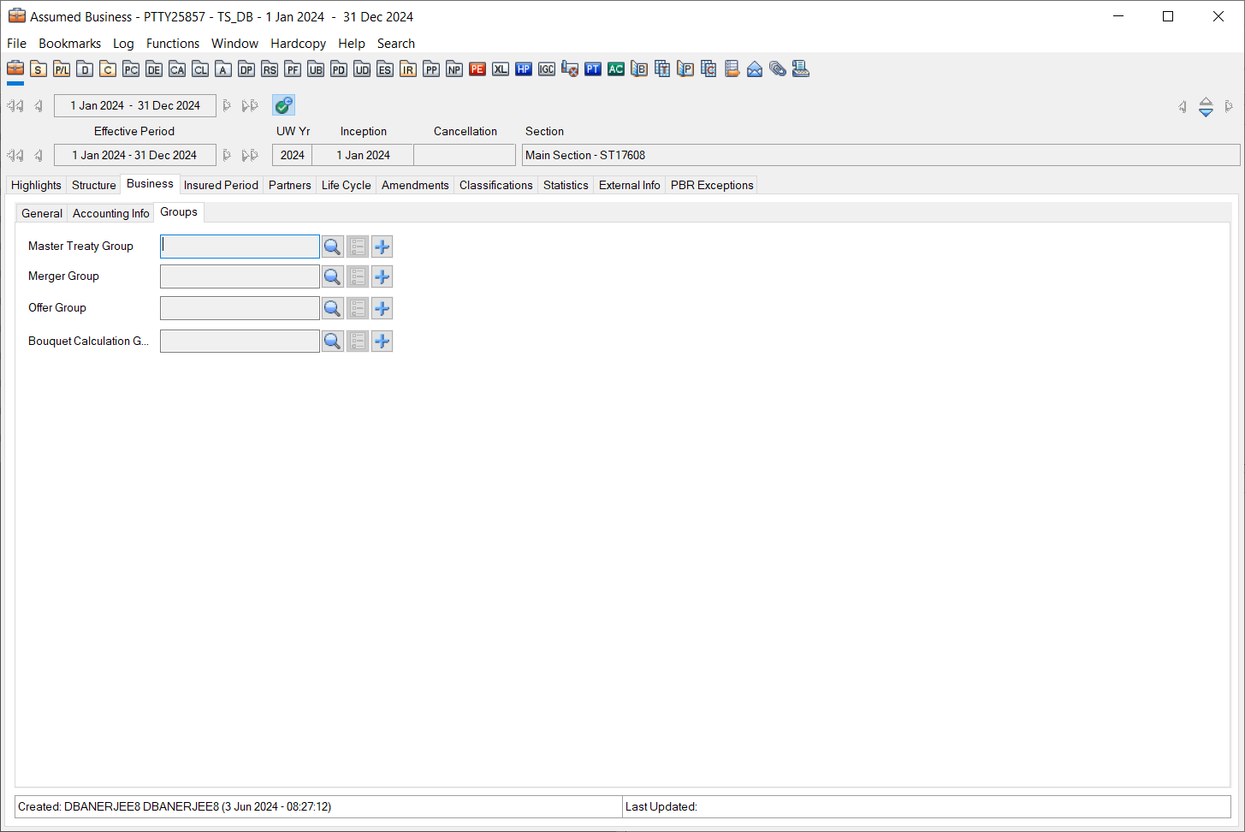The image size is (1245, 832).
Task: Add a new Merger Group with plus button
Action: click(382, 277)
